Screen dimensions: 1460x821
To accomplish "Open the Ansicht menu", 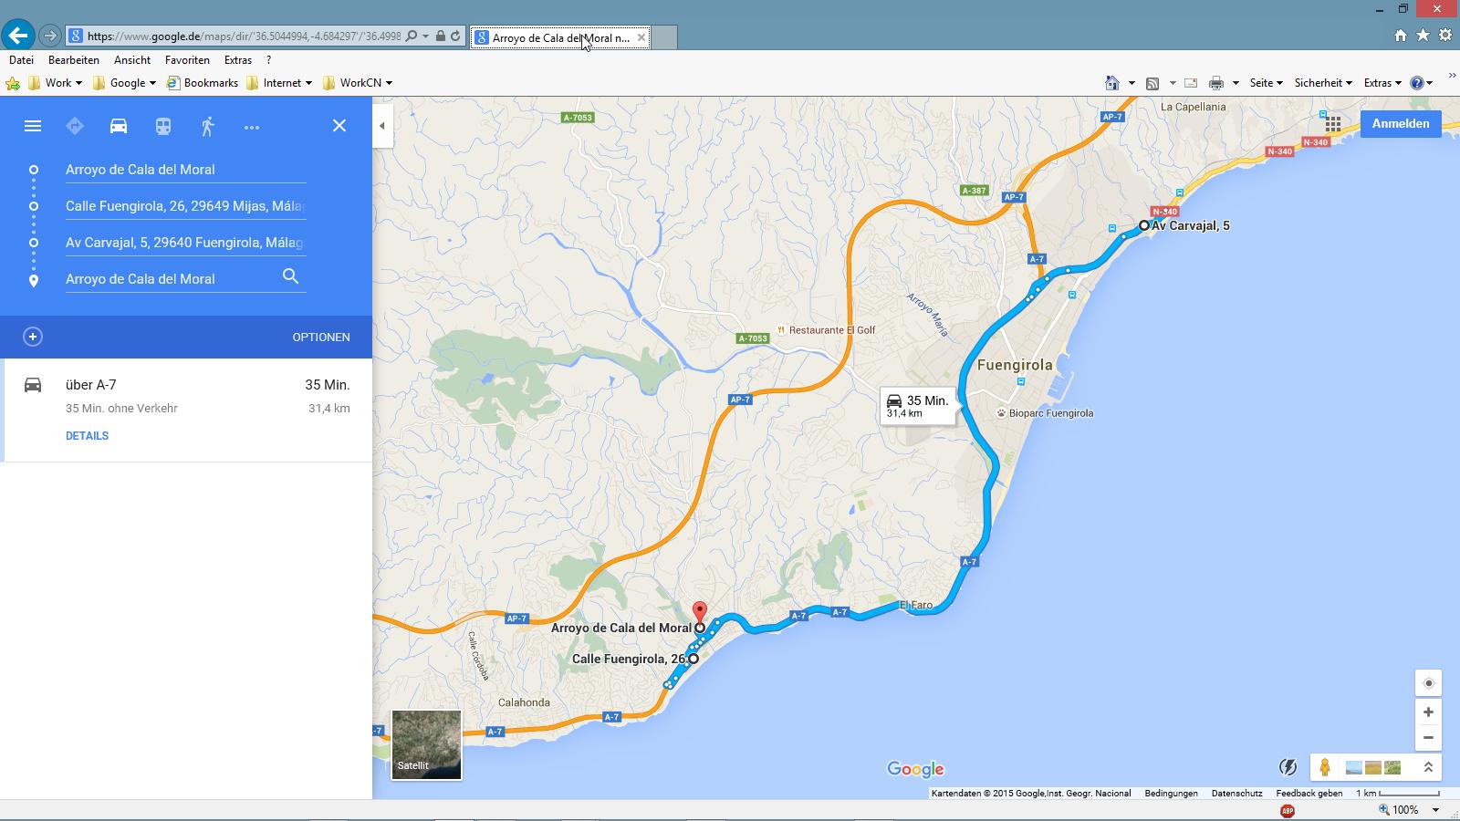I will click(132, 60).
